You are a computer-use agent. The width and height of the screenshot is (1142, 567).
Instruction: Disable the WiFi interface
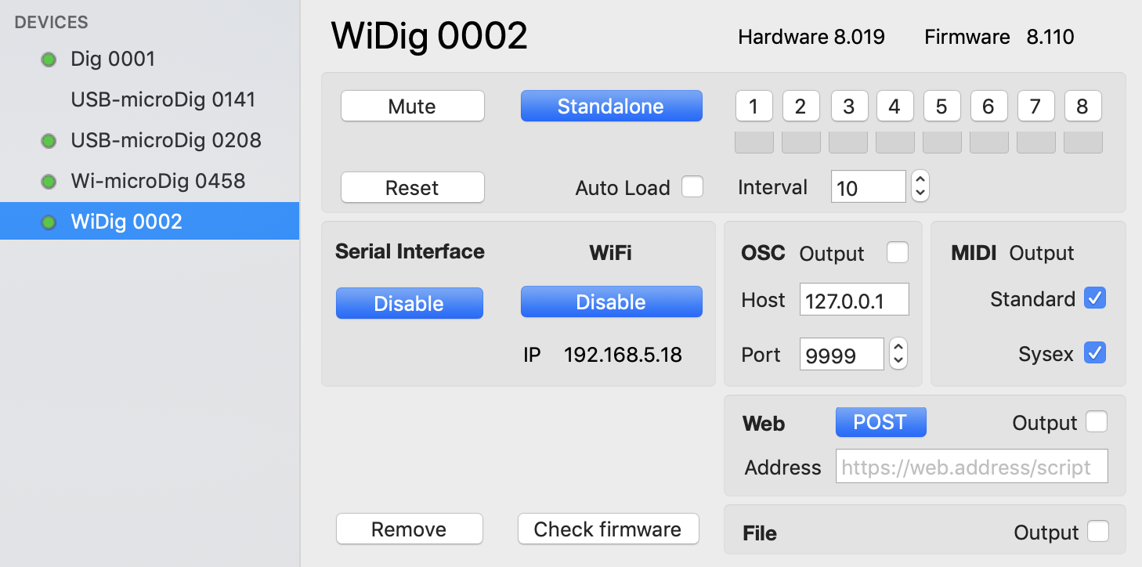click(x=611, y=302)
